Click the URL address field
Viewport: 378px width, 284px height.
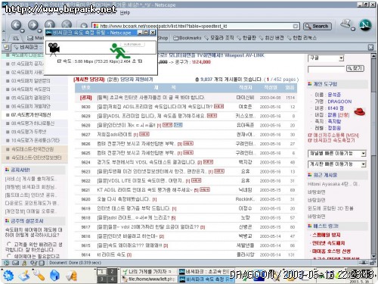pyautogui.click(x=195, y=26)
